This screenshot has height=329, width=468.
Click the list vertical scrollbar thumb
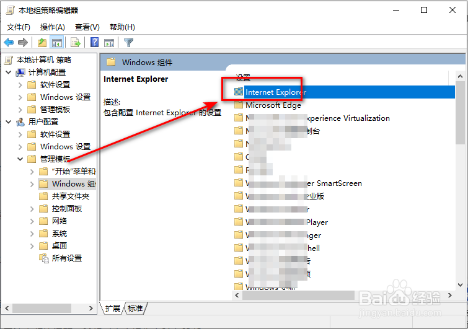pos(460,112)
